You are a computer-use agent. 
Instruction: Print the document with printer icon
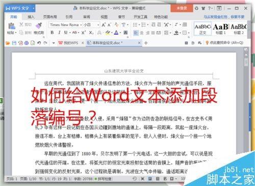click(27, 43)
